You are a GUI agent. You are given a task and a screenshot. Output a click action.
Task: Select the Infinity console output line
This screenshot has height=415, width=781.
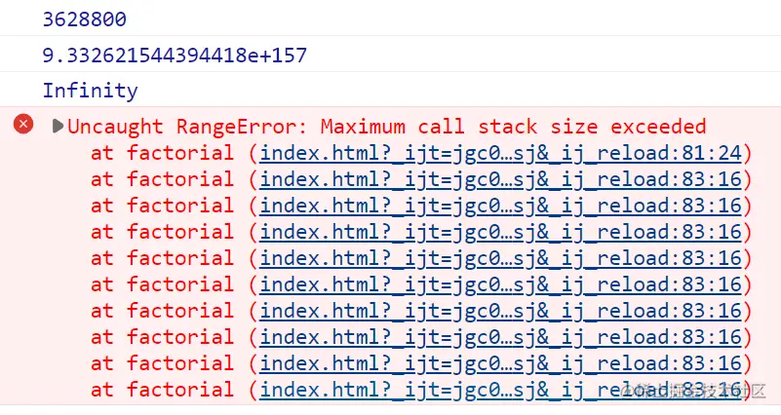pyautogui.click(x=90, y=91)
